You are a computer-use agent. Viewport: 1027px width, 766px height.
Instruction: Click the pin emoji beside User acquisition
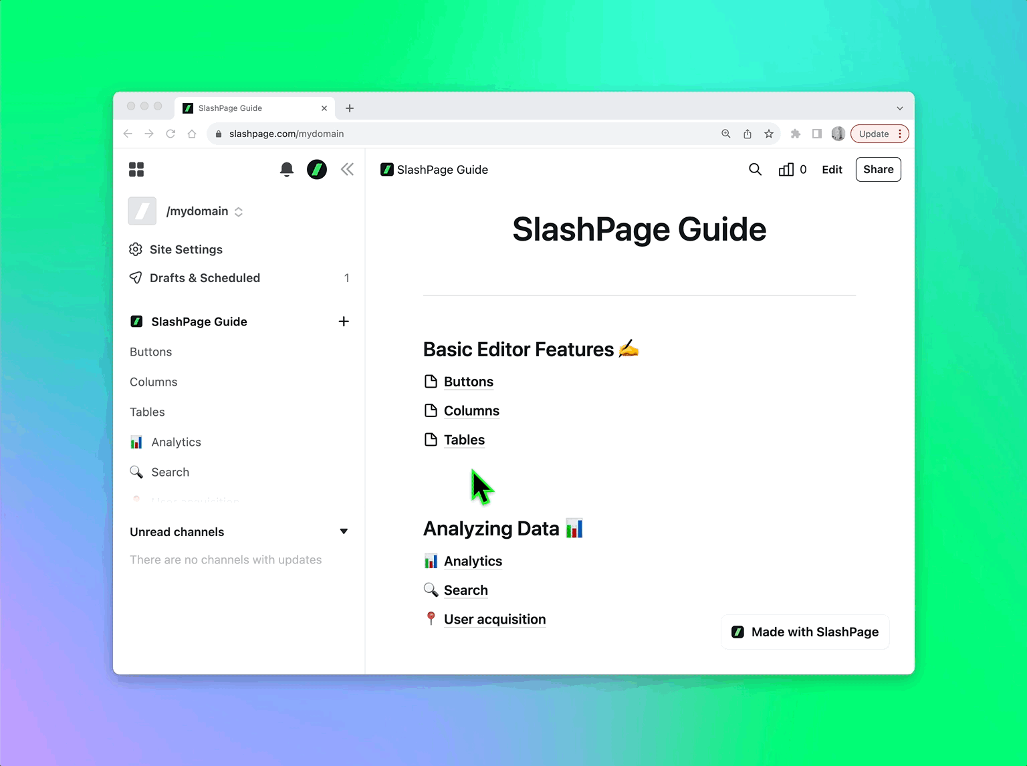(431, 619)
